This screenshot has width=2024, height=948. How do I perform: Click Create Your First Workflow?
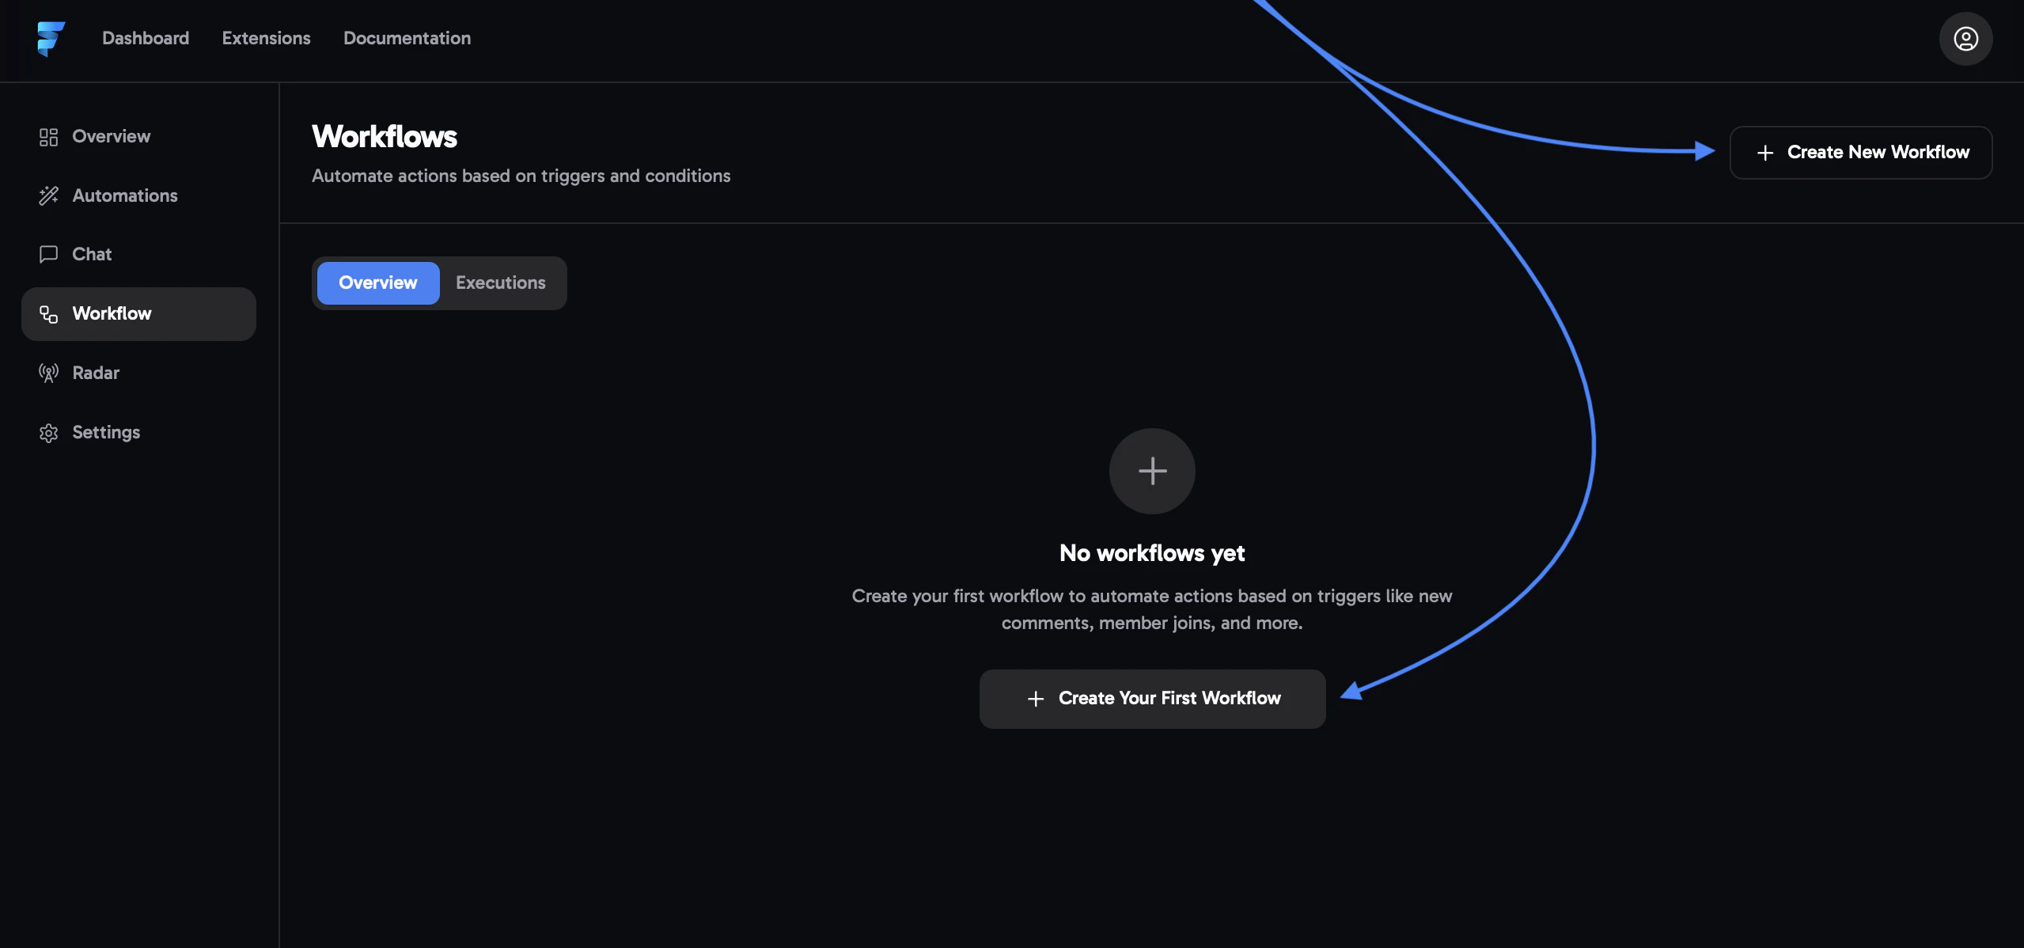[1151, 698]
